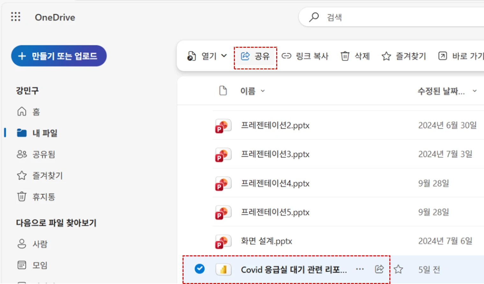Open more options ellipsis for Covid report

[x=360, y=269]
